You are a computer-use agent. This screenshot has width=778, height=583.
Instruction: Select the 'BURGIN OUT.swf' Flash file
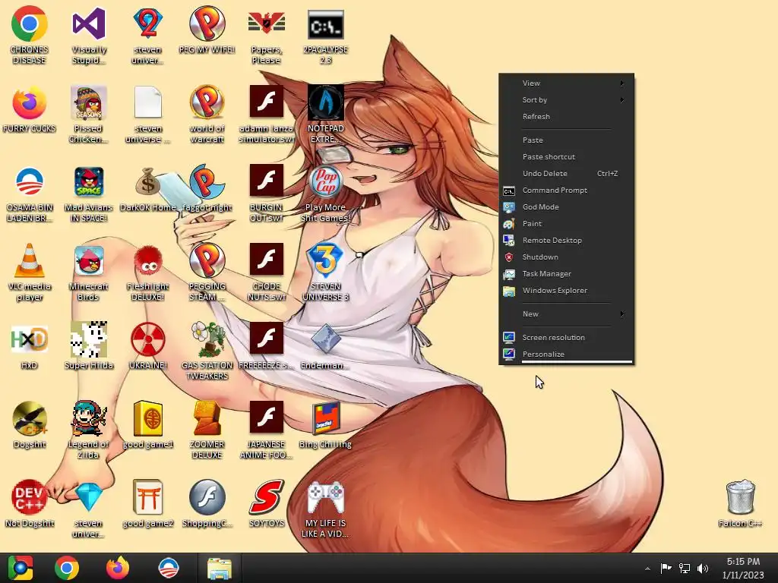(x=267, y=194)
